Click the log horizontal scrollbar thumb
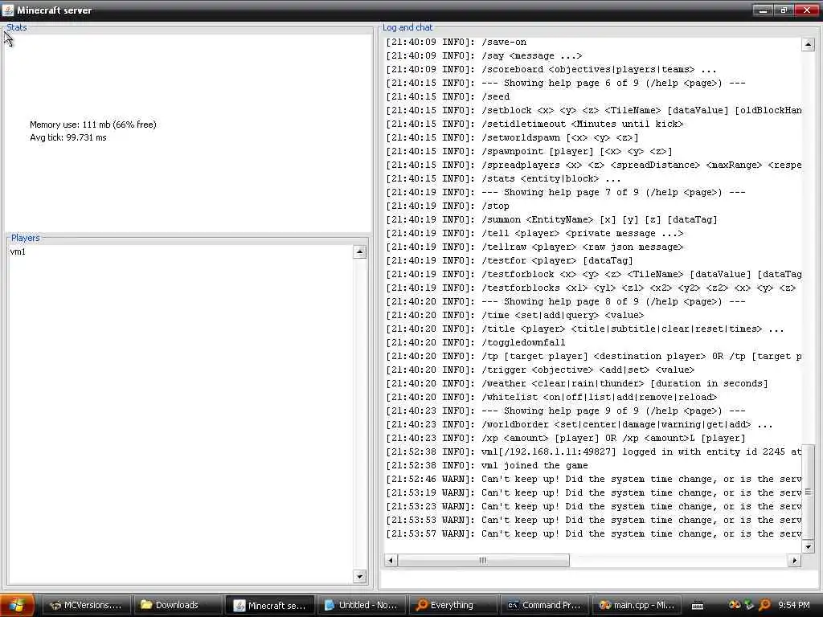The height and width of the screenshot is (617, 823). pos(483,560)
